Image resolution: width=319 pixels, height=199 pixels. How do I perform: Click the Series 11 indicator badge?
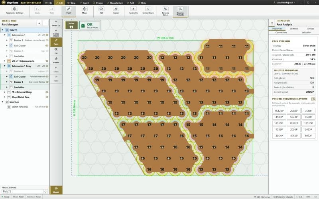(x=71, y=25)
